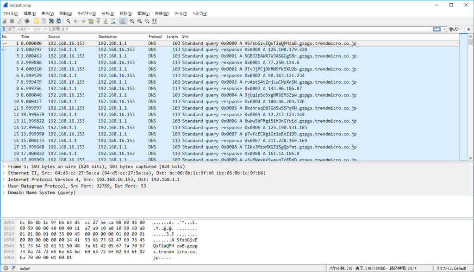Click the zoom out magnifier icon
This screenshot has height=272, width=474.
coord(139,21)
